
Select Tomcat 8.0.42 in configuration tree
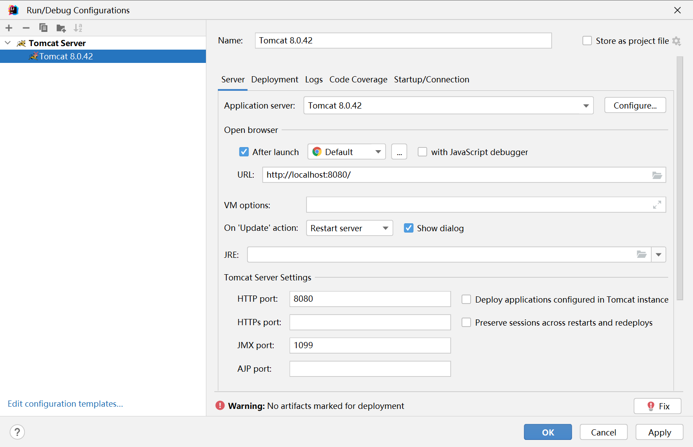tap(103, 56)
